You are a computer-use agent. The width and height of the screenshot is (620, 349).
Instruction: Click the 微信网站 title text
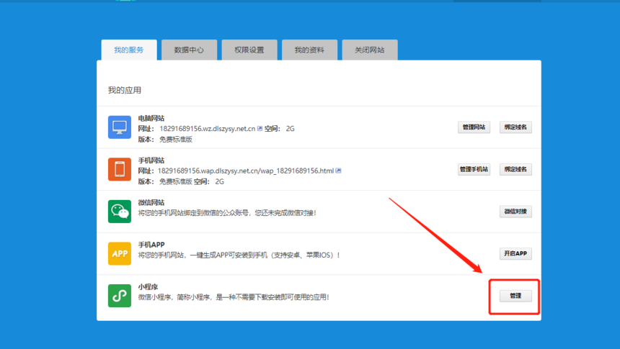tap(151, 202)
